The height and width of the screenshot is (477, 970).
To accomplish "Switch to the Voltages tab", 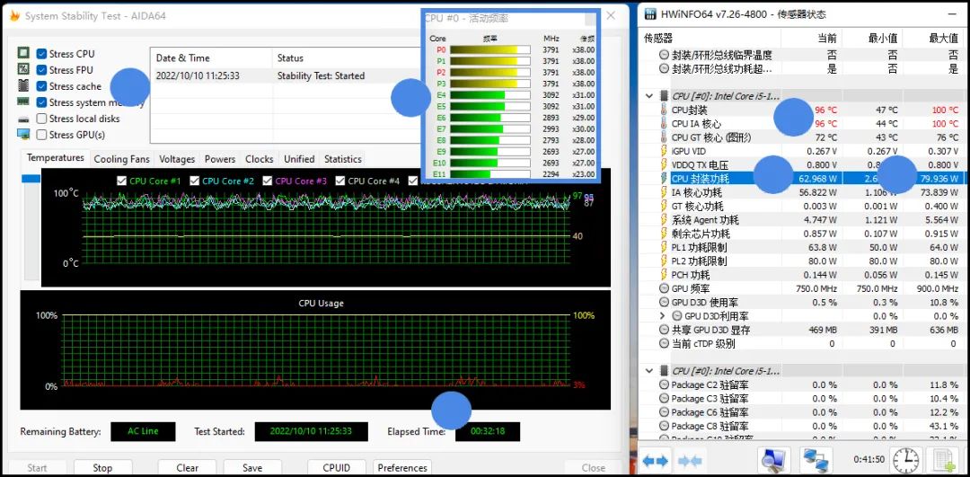I will click(x=177, y=159).
